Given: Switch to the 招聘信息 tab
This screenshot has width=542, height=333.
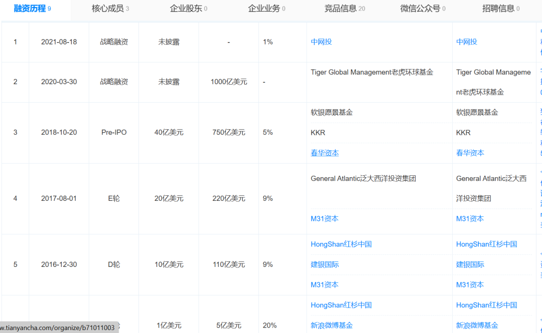Looking at the screenshot, I should click(501, 9).
